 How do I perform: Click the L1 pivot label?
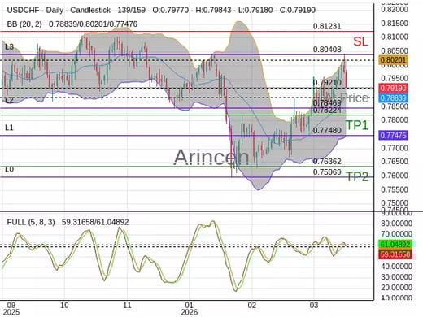(9, 128)
